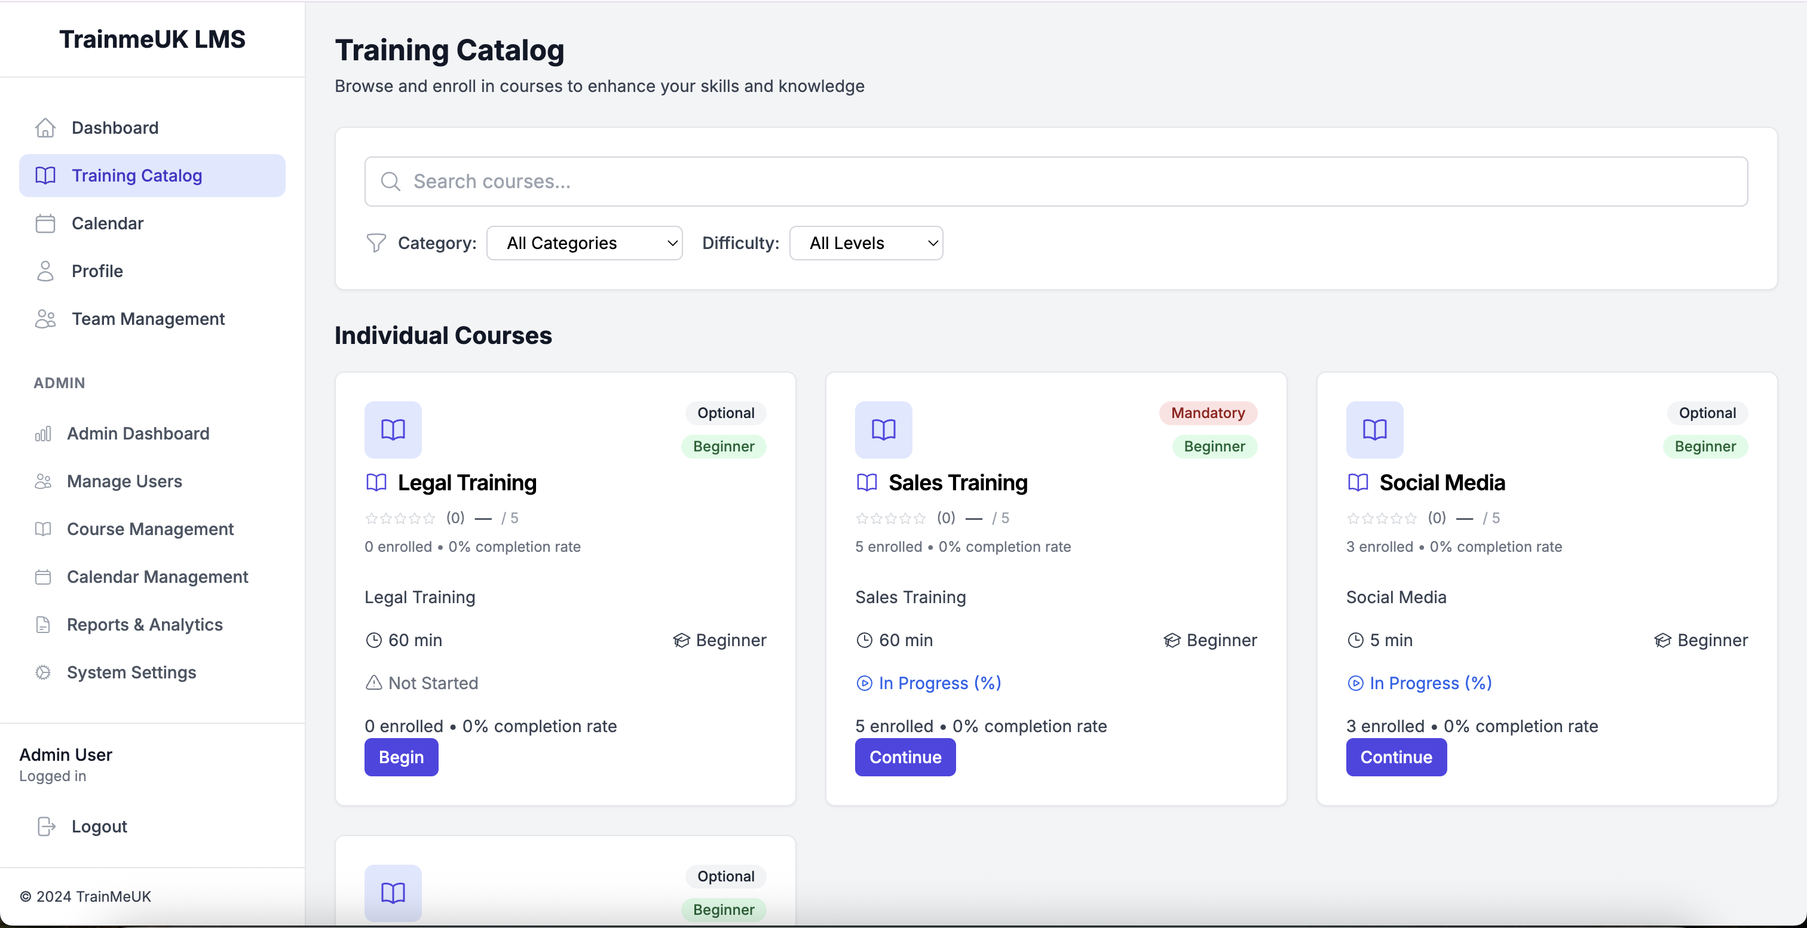Click the star rating on Legal Training card
The height and width of the screenshot is (928, 1807).
click(x=400, y=518)
